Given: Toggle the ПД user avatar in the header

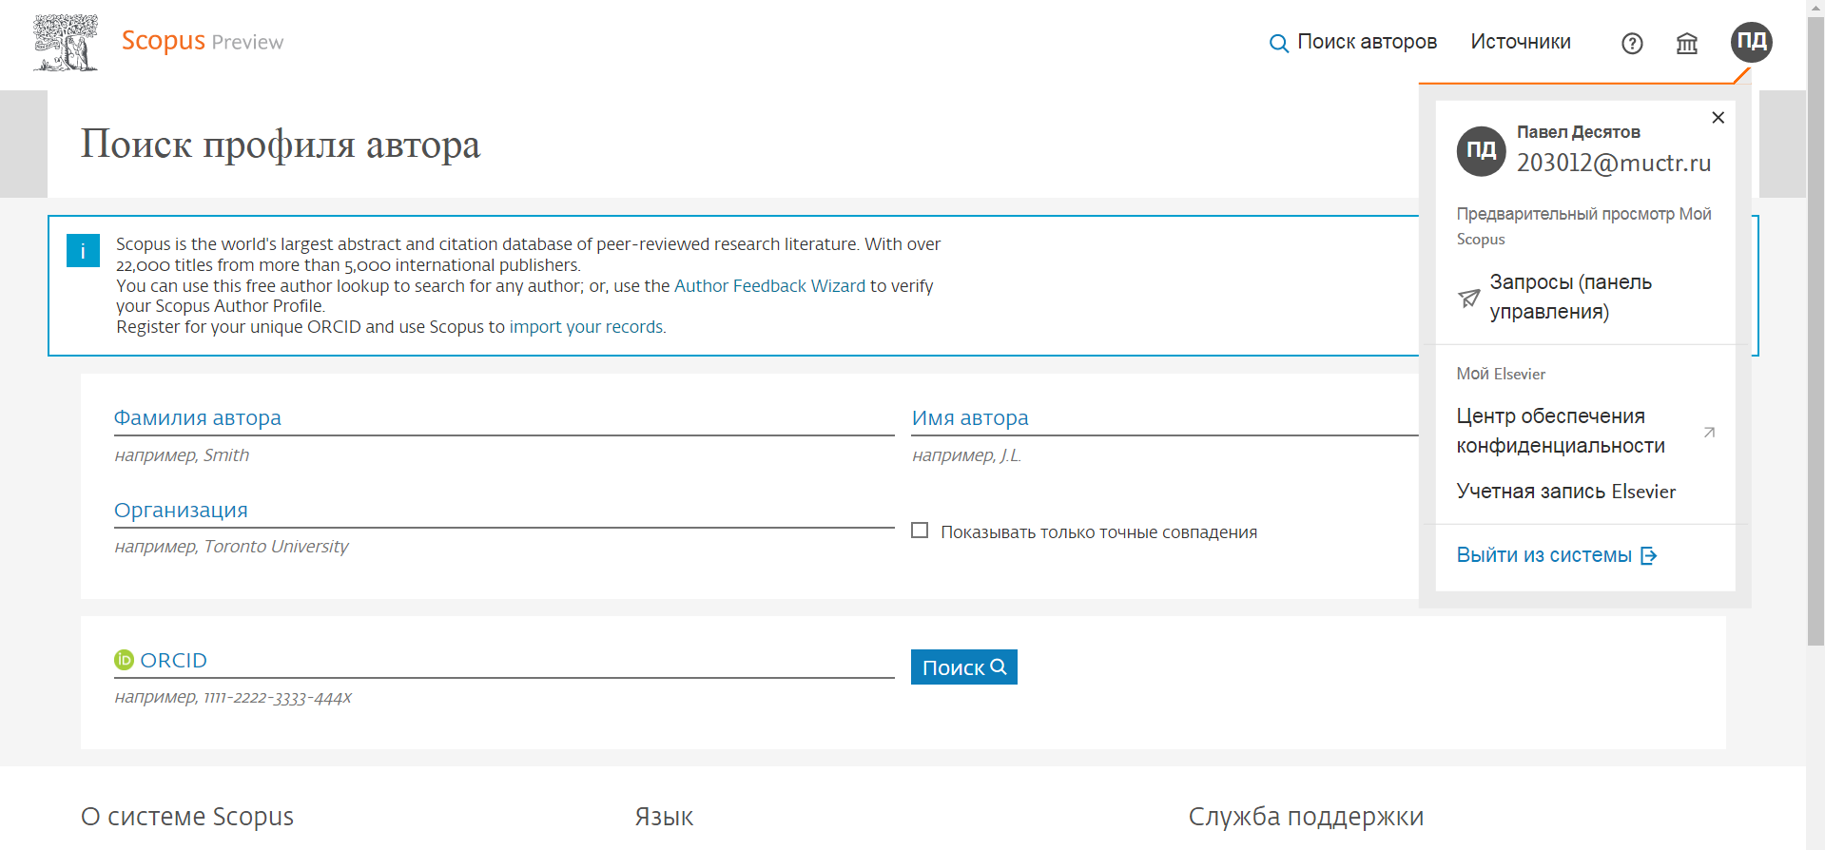Looking at the screenshot, I should tap(1752, 42).
